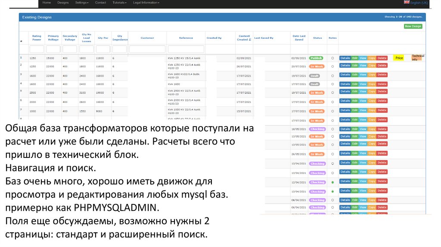Go to the Designs menu item
441x247 pixels.
63,3
